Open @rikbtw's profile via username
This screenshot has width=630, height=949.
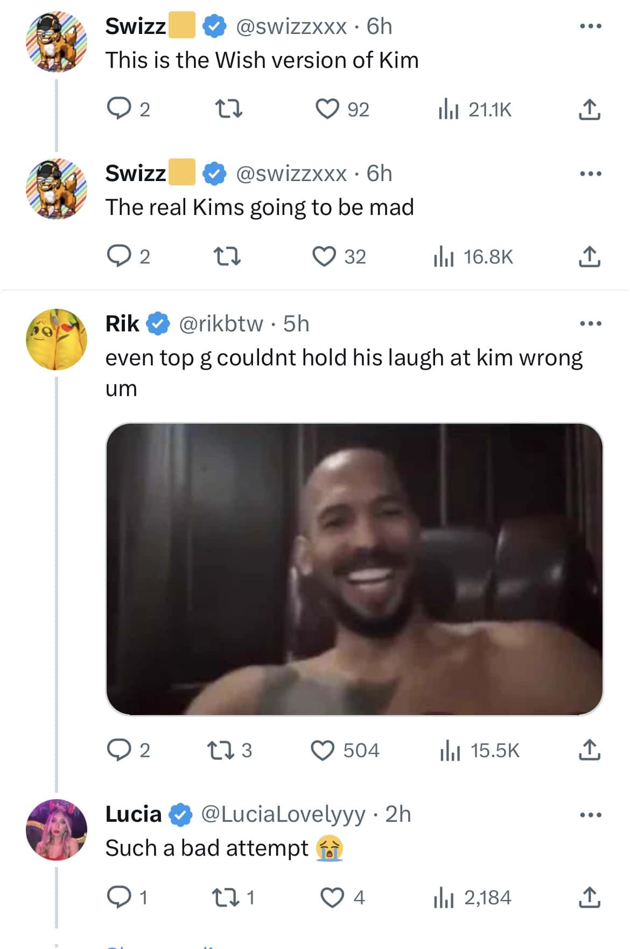(x=221, y=324)
